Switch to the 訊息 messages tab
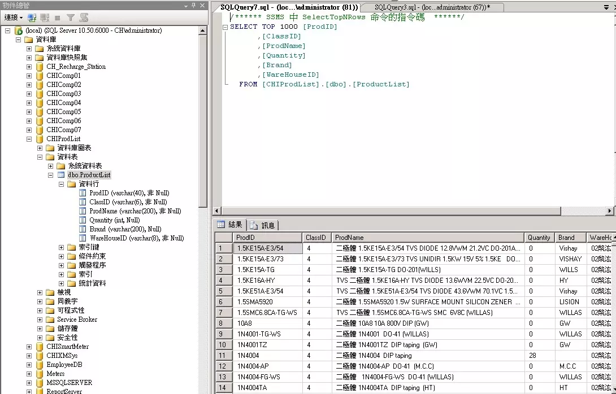This screenshot has width=616, height=394. pyautogui.click(x=263, y=225)
